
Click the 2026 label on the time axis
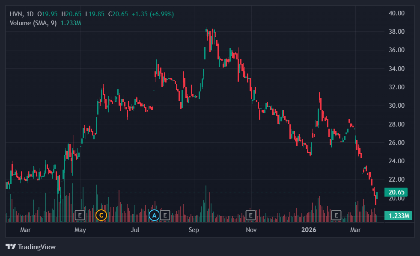[308, 230]
